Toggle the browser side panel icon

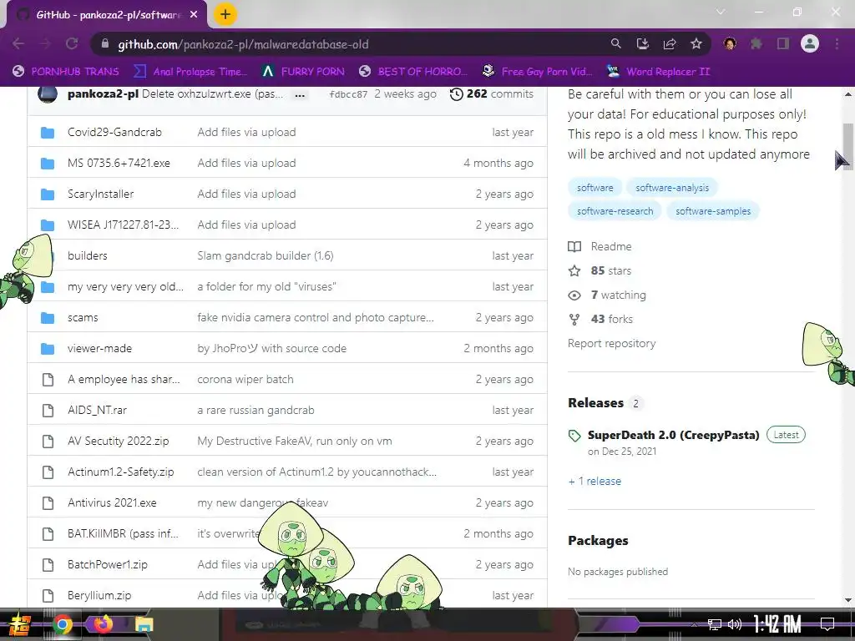coord(783,43)
